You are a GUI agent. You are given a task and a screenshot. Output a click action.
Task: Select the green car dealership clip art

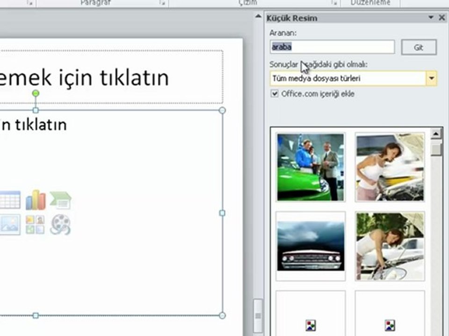pos(311,167)
